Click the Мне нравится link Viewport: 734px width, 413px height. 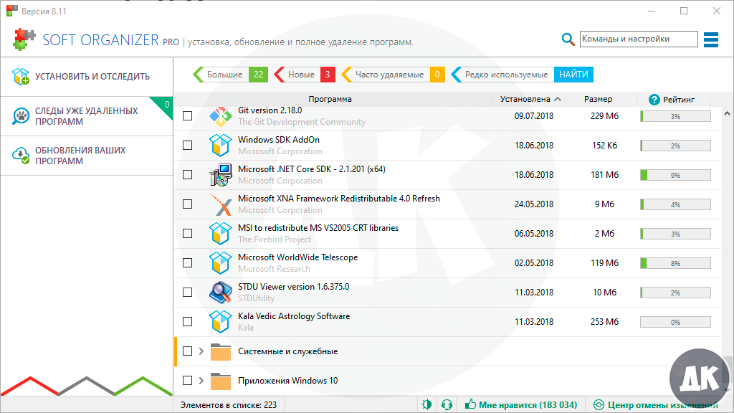pyautogui.click(x=528, y=404)
